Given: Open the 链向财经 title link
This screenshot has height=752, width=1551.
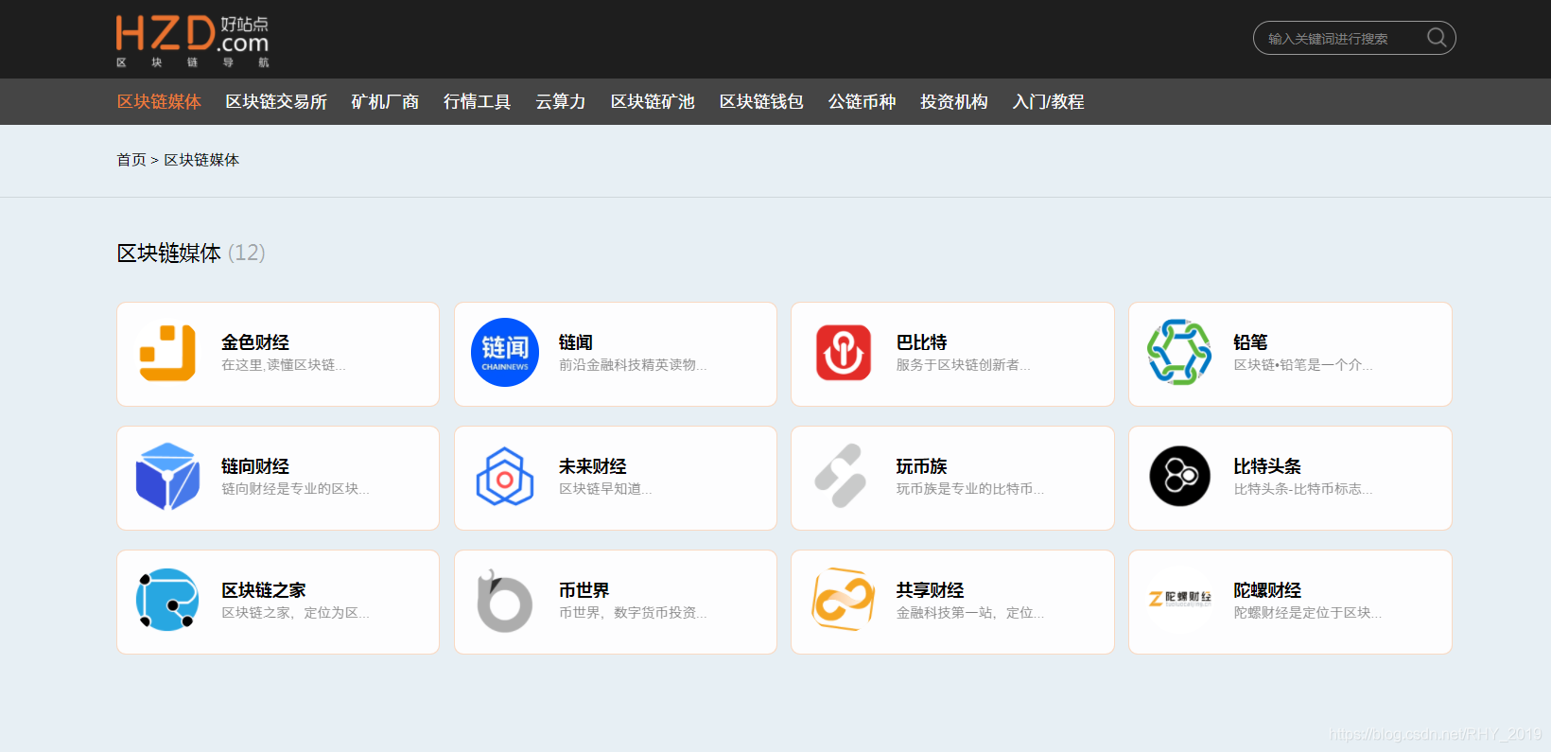Looking at the screenshot, I should coord(255,466).
